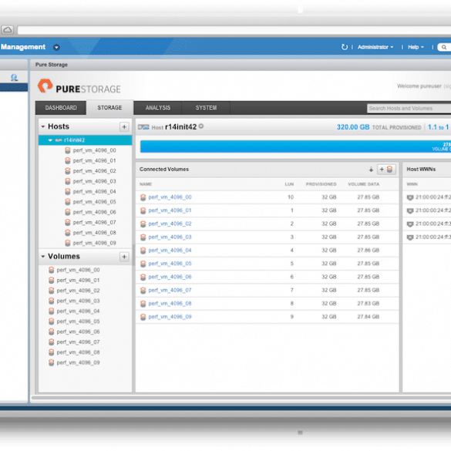This screenshot has width=451, height=451.
Task: Open the Help dropdown menu
Action: pos(416,47)
